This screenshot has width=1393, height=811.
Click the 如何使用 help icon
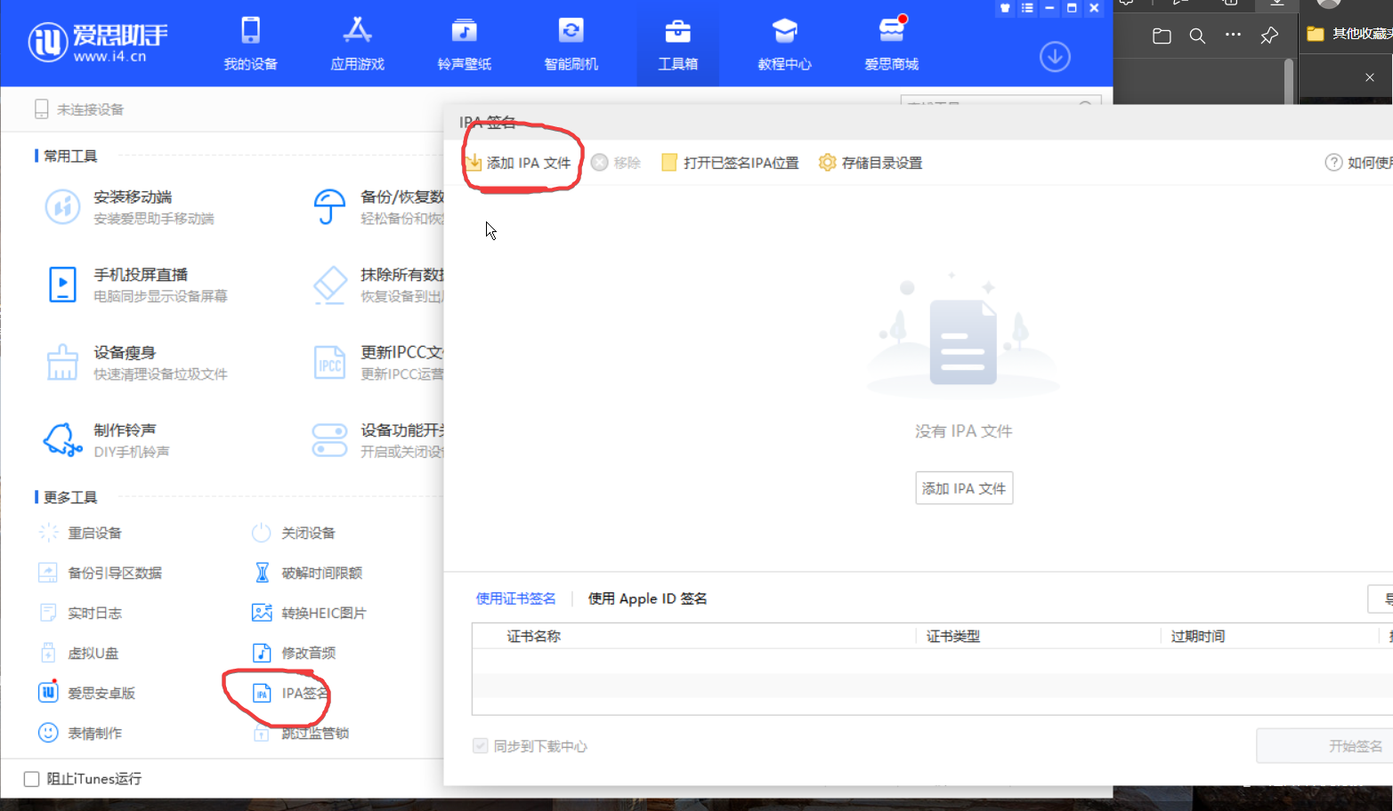tap(1333, 163)
